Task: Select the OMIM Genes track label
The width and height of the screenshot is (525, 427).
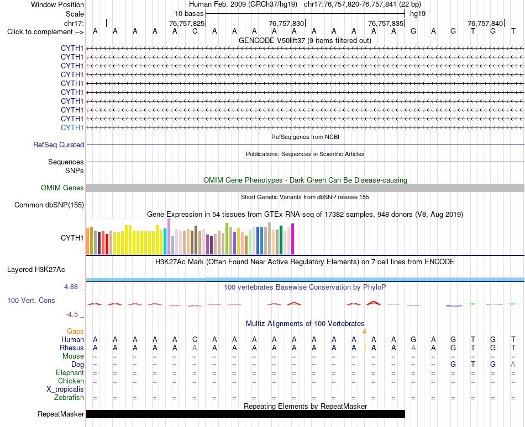Action: 62,188
